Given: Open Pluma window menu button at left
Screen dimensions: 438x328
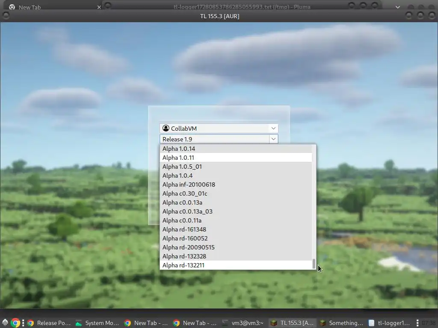Looking at the screenshot, I should (x=108, y=5).
